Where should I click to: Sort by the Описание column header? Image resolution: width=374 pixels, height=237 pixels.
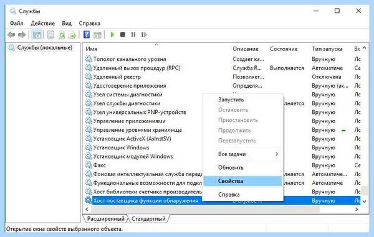point(246,49)
